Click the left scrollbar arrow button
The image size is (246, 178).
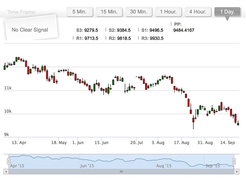tap(6, 171)
